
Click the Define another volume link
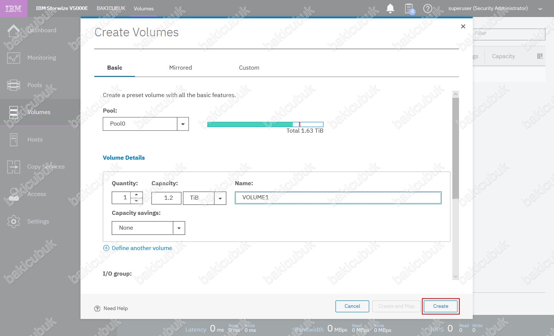142,248
